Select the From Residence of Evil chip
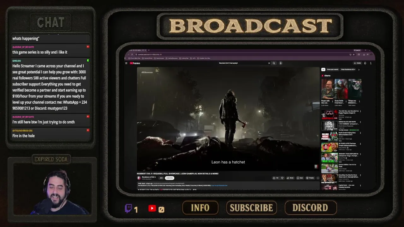Screen dimensions: 404x227 pyautogui.click(x=348, y=69)
